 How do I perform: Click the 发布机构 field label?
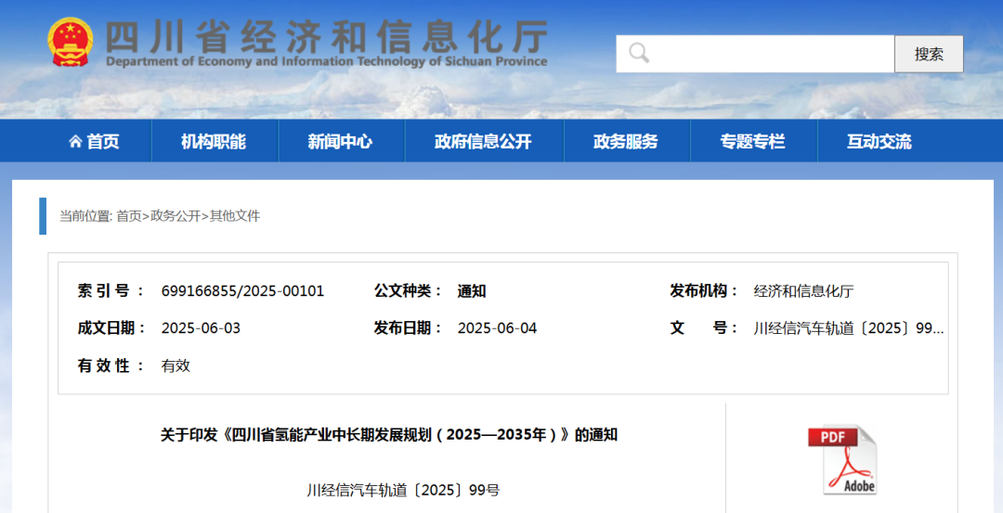704,291
